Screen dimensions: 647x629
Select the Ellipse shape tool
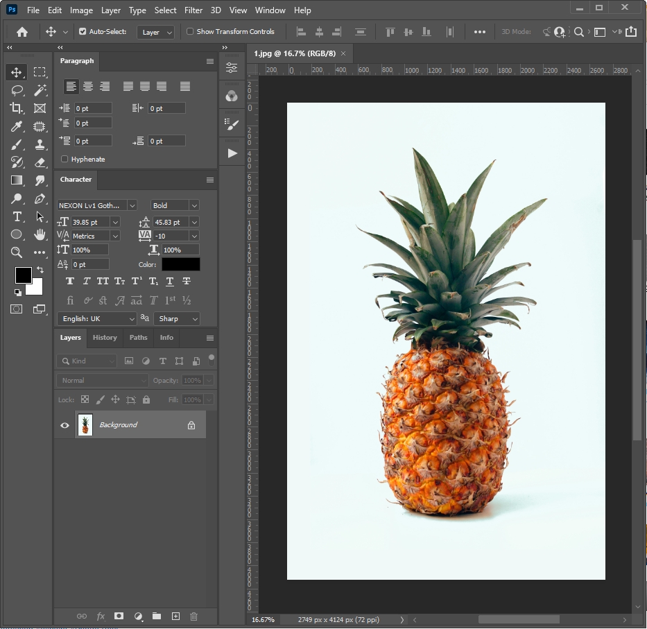coord(17,234)
